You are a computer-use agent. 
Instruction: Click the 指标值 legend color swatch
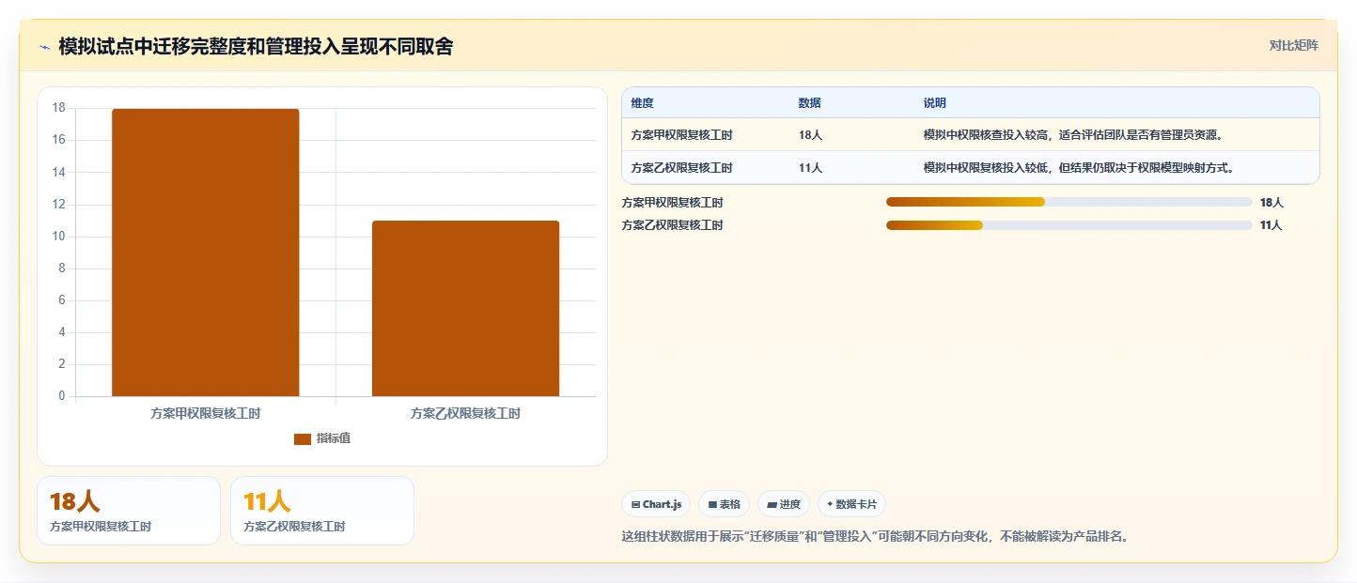[303, 439]
